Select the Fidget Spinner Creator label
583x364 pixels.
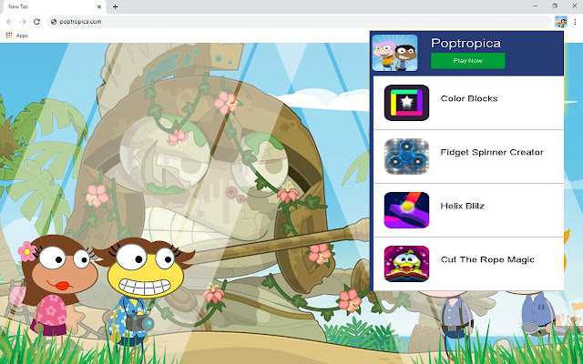click(x=492, y=152)
